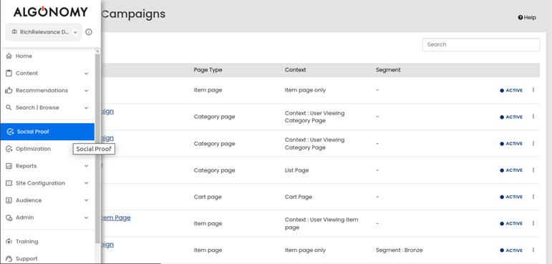Click the Support headset icon

9,259
